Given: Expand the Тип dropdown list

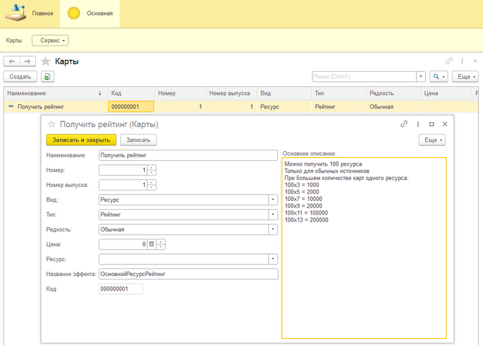Looking at the screenshot, I should pos(273,215).
